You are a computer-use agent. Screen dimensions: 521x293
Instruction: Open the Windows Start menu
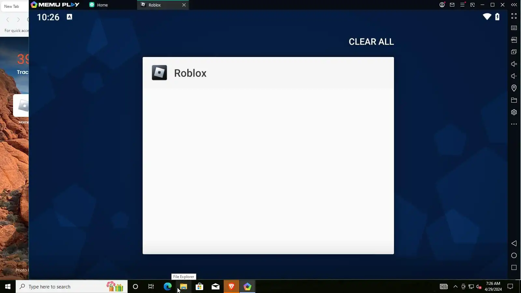click(x=8, y=286)
